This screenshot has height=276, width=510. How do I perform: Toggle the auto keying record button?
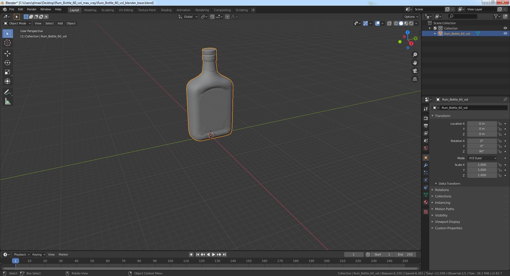coord(191,255)
